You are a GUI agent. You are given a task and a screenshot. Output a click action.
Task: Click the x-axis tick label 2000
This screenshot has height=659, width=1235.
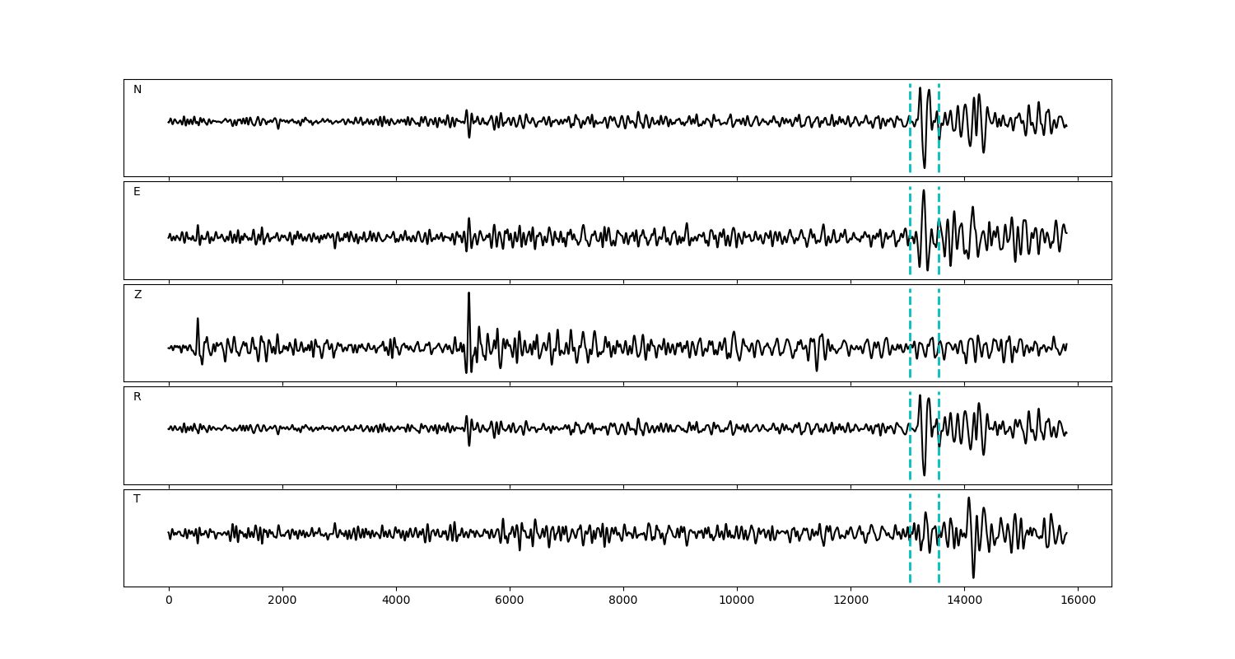(282, 601)
